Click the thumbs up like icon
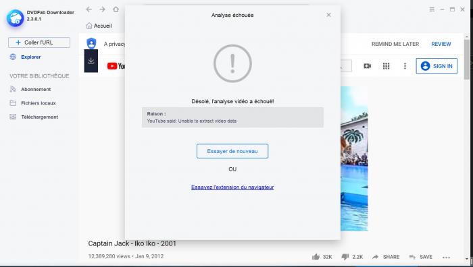The width and height of the screenshot is (473, 267). [x=316, y=257]
